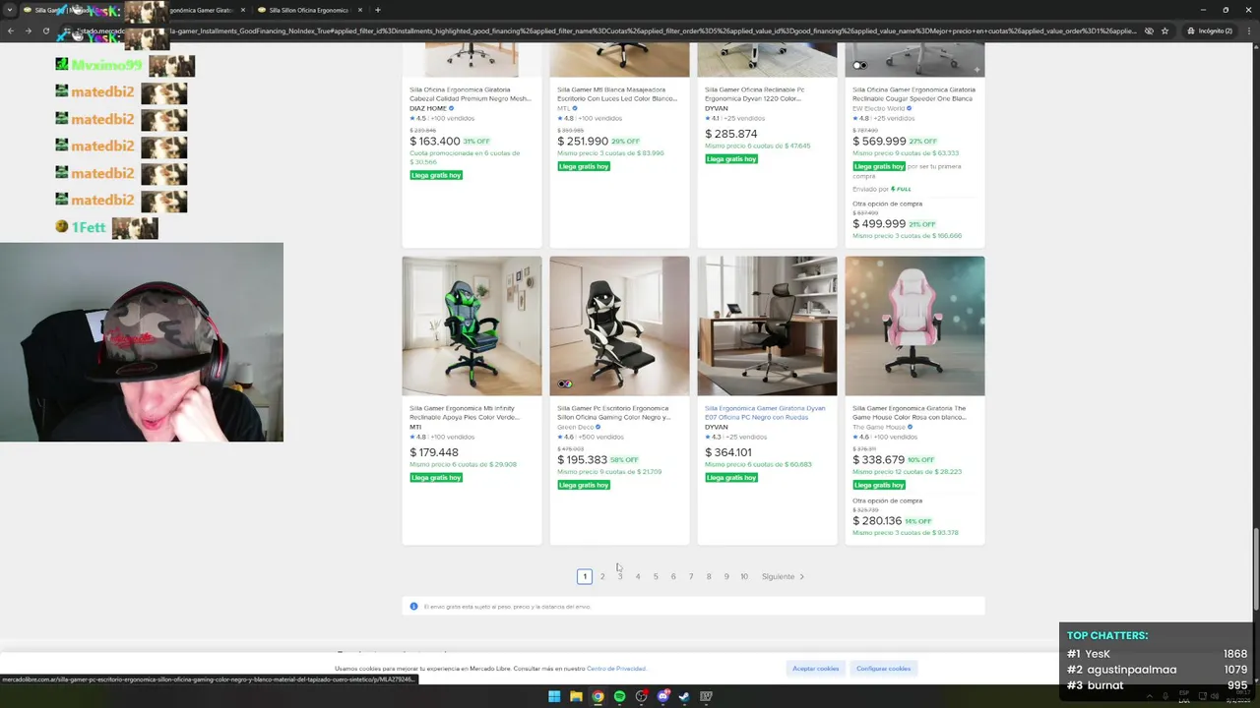Click the info icon beside envío gratis note
Screen dimensions: 1260x708
point(413,607)
